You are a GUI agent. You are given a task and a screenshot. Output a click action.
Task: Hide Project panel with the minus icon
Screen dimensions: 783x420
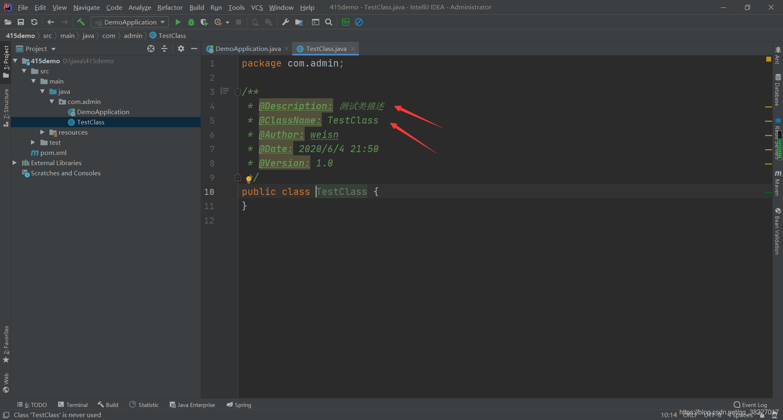pos(194,49)
